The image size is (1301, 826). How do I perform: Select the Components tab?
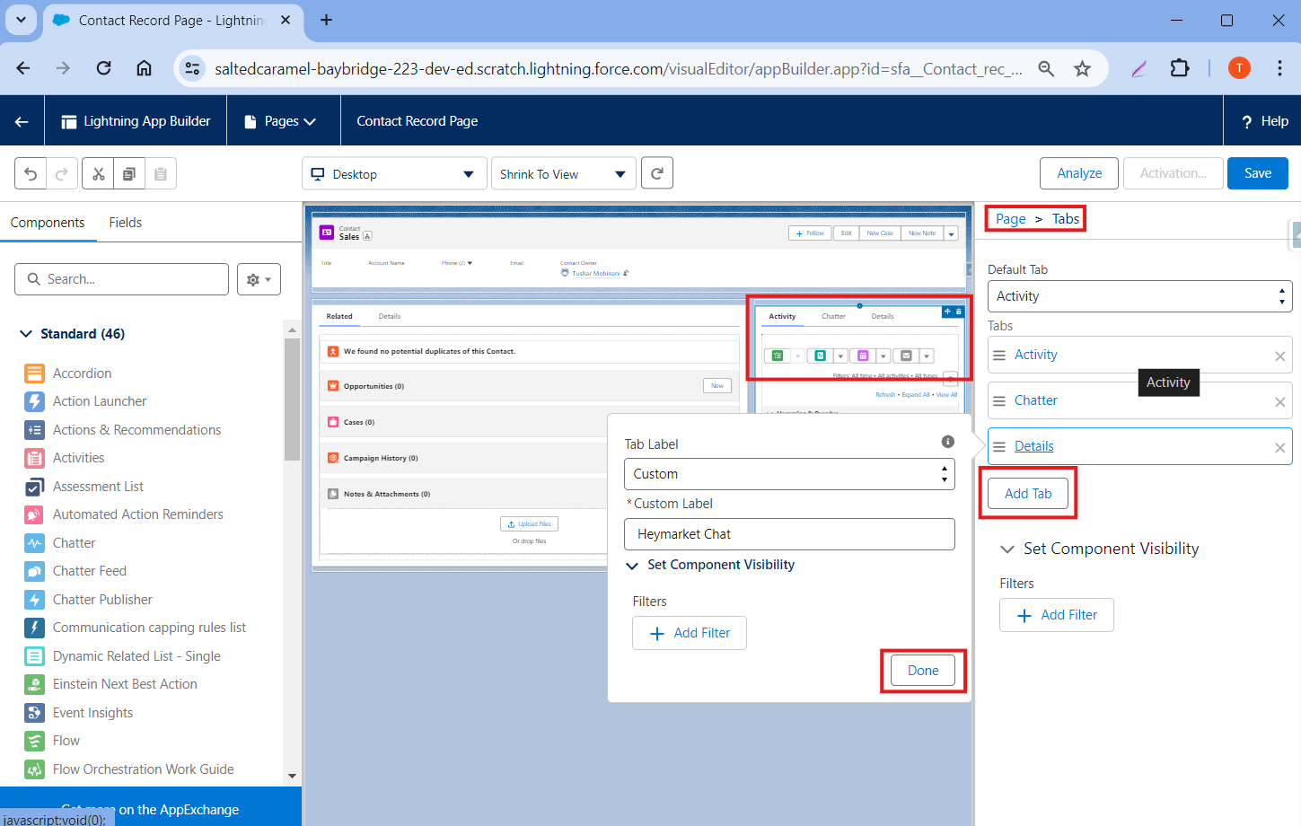(48, 223)
